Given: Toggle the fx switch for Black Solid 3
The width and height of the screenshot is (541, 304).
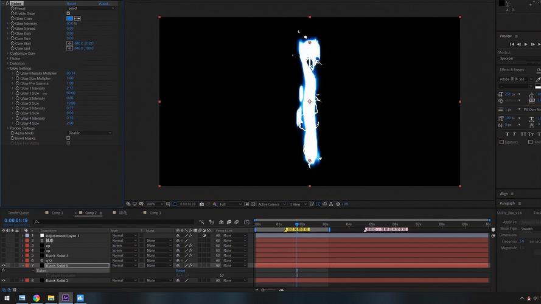Looking at the screenshot, I should click(191, 255).
